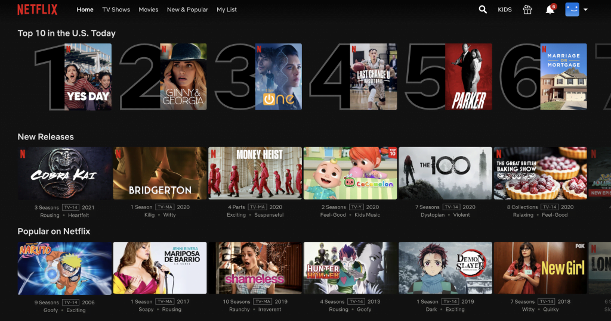
Task: Select the Naruto thumbnail
Action: click(64, 268)
